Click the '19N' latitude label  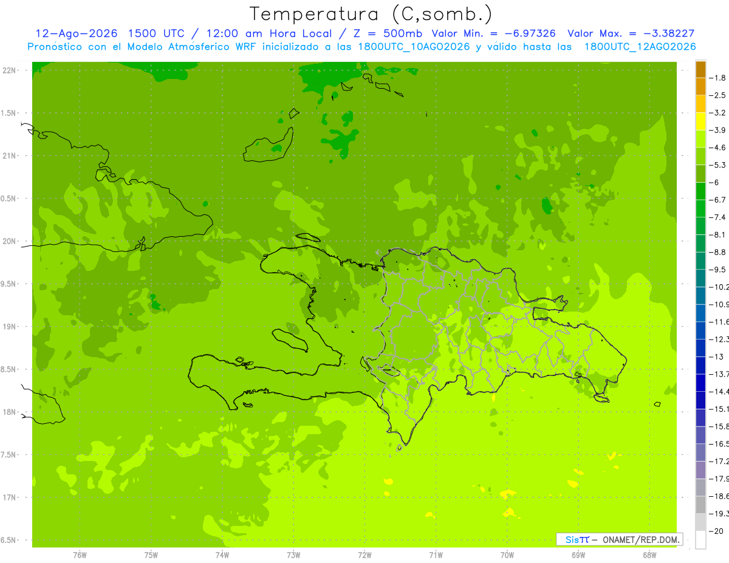10,326
